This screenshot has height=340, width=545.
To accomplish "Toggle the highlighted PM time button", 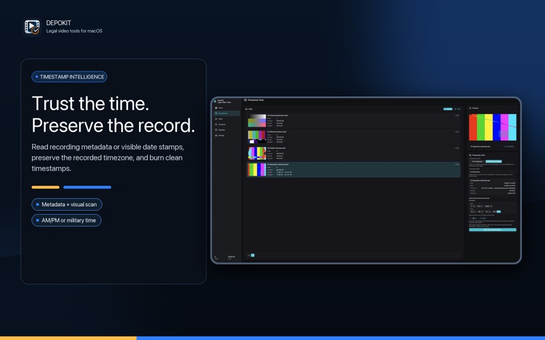I will 499,211.
